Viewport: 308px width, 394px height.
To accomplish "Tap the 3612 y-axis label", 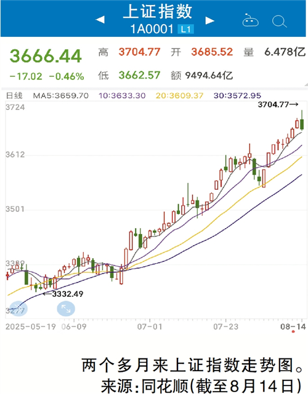I will click(15, 154).
